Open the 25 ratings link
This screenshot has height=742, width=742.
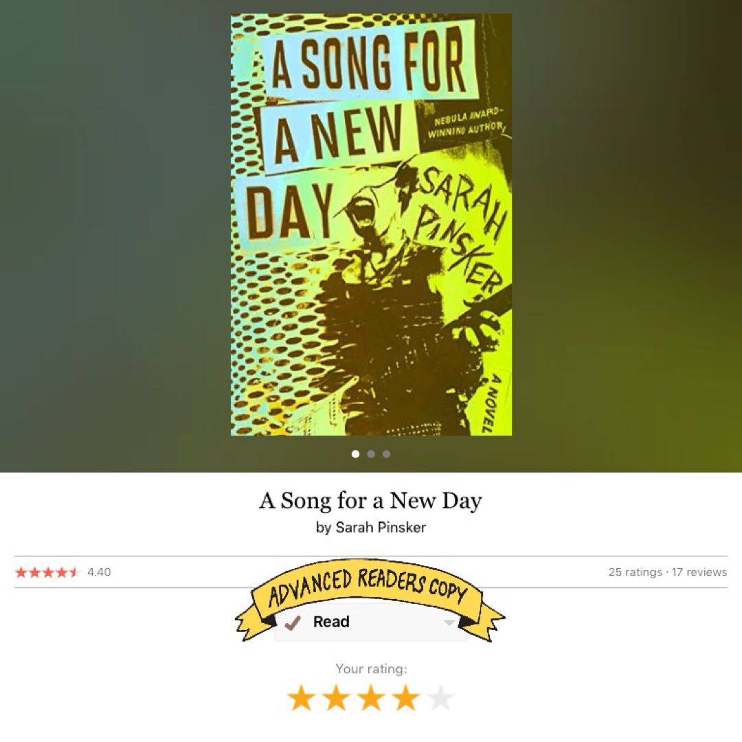click(635, 572)
